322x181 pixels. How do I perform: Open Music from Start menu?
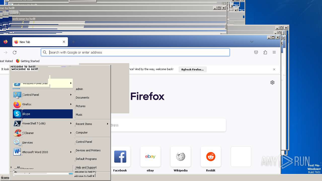tap(79, 115)
